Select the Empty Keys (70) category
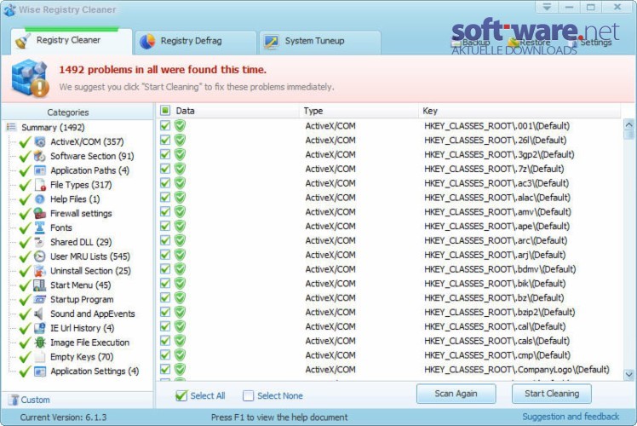The image size is (637, 426). tap(82, 357)
